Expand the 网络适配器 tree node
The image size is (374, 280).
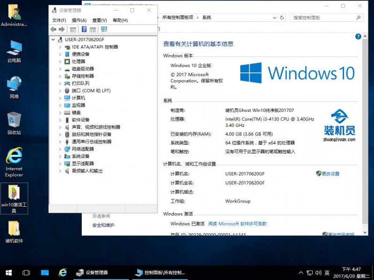click(60, 149)
